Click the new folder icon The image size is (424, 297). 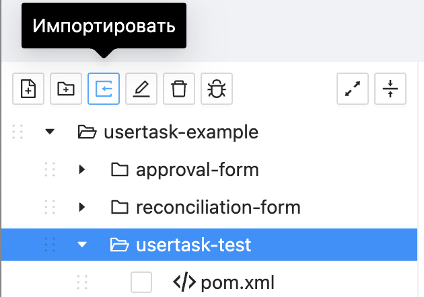coord(66,89)
